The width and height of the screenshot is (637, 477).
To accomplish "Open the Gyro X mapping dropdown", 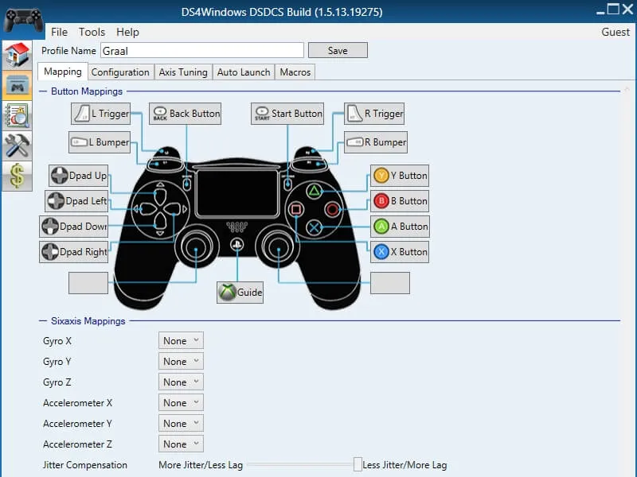I will (x=180, y=340).
